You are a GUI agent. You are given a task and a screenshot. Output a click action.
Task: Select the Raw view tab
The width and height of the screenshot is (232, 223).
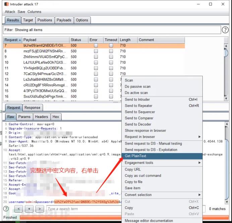(x=11, y=117)
